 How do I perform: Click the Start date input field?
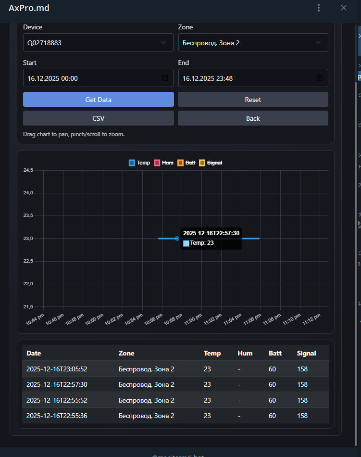pyautogui.click(x=91, y=78)
